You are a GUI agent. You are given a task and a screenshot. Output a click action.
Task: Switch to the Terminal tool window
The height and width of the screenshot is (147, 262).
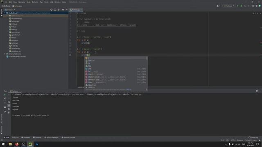coord(37,138)
